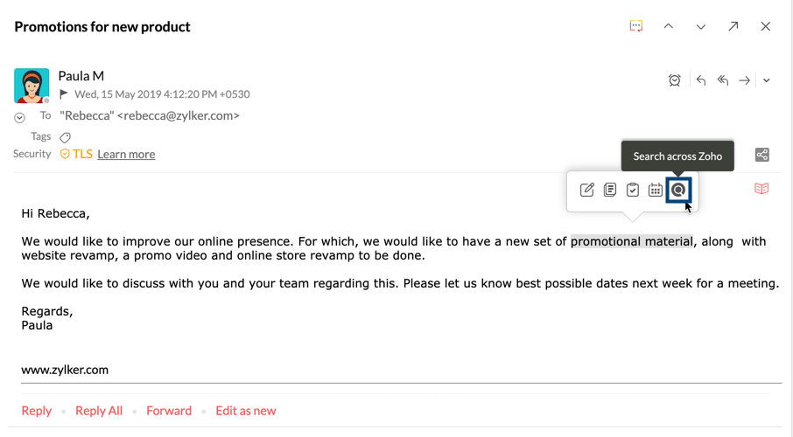Screen dimensions: 793x437
Task: Set a reminder with the alarm clock icon
Action: (675, 80)
